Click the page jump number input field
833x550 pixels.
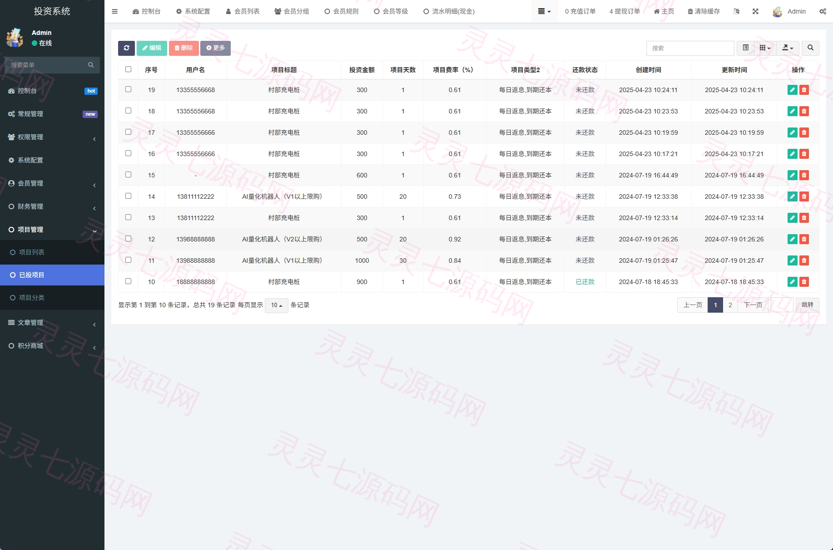(x=782, y=305)
